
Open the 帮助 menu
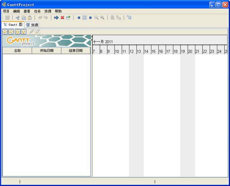(58, 11)
